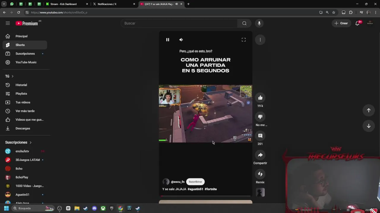Viewport: 380px width, 213px height.
Task: Open Descargas in the sidebar
Action: click(x=25, y=128)
